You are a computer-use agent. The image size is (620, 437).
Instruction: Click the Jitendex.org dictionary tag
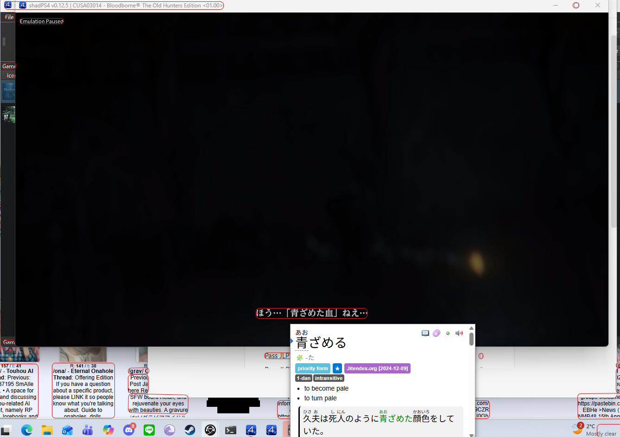click(x=377, y=368)
